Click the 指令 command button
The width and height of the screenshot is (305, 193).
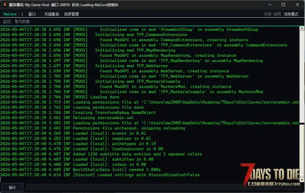(13, 187)
